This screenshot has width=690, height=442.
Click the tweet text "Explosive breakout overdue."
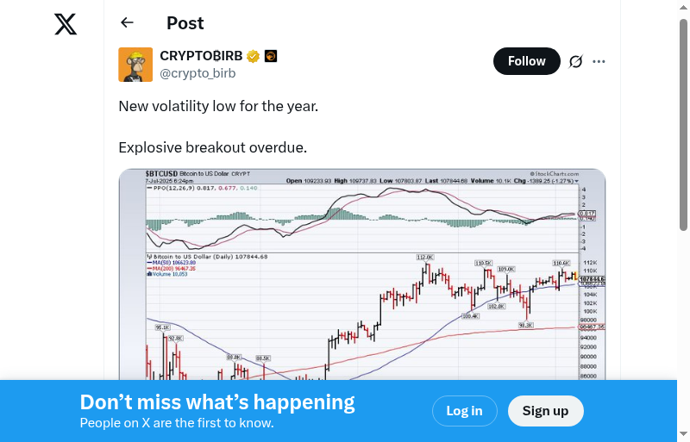click(x=212, y=147)
